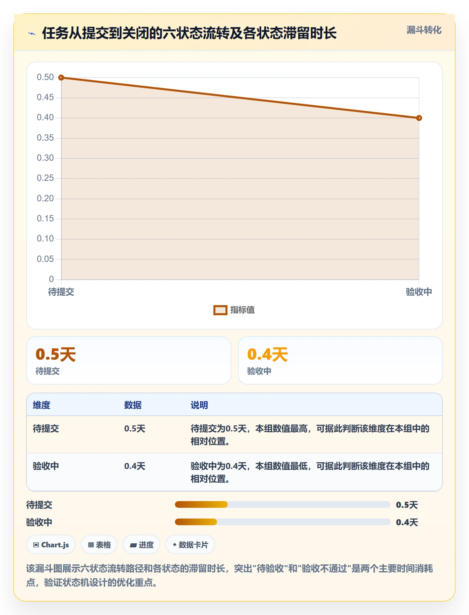Click the 待提交 x-axis label under the chart
The image size is (469, 615).
pos(61,292)
